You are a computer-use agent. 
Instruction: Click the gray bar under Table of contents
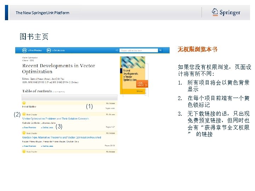[x=69, y=98]
